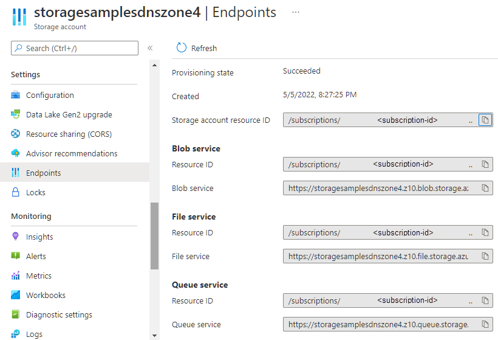Click the sidebar scroll down arrow
498x340 pixels.
[154, 336]
